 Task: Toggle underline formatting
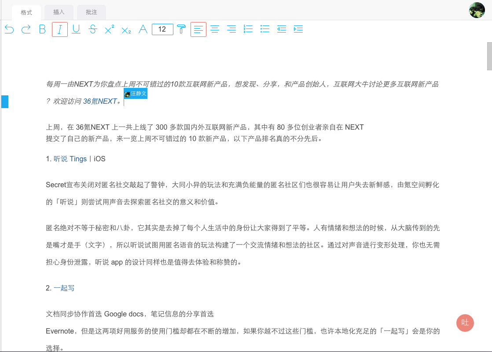pyautogui.click(x=76, y=29)
